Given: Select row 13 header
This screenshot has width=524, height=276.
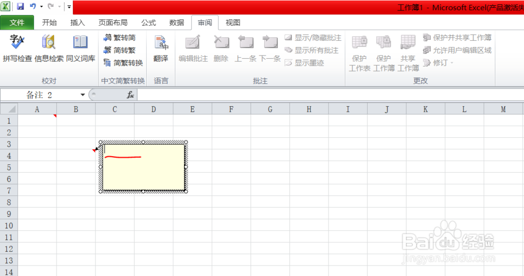Looking at the screenshot, I should pos(9,260).
